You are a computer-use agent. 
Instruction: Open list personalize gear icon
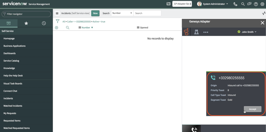[x=56, y=28]
